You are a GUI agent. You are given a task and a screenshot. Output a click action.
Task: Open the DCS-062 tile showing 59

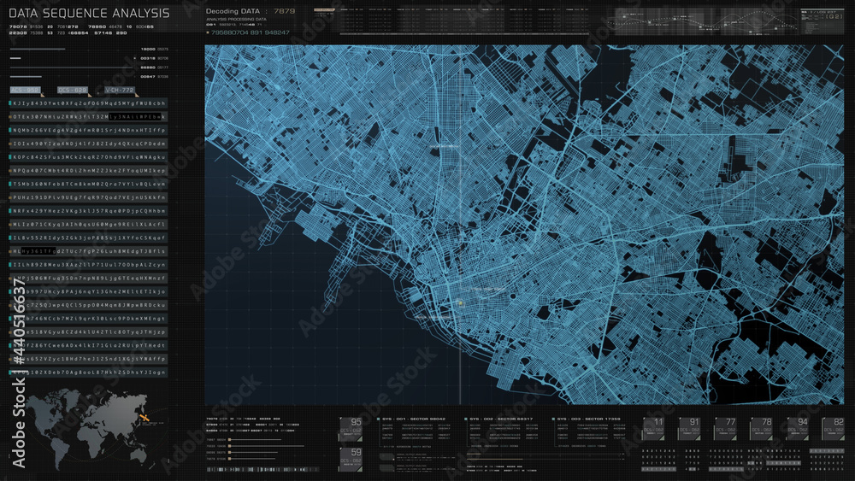[351, 459]
